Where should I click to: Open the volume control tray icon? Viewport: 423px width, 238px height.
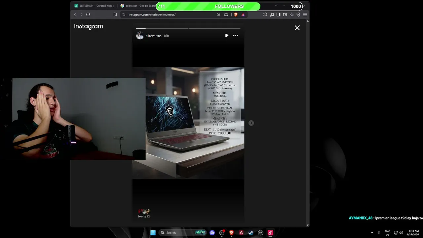point(401,233)
